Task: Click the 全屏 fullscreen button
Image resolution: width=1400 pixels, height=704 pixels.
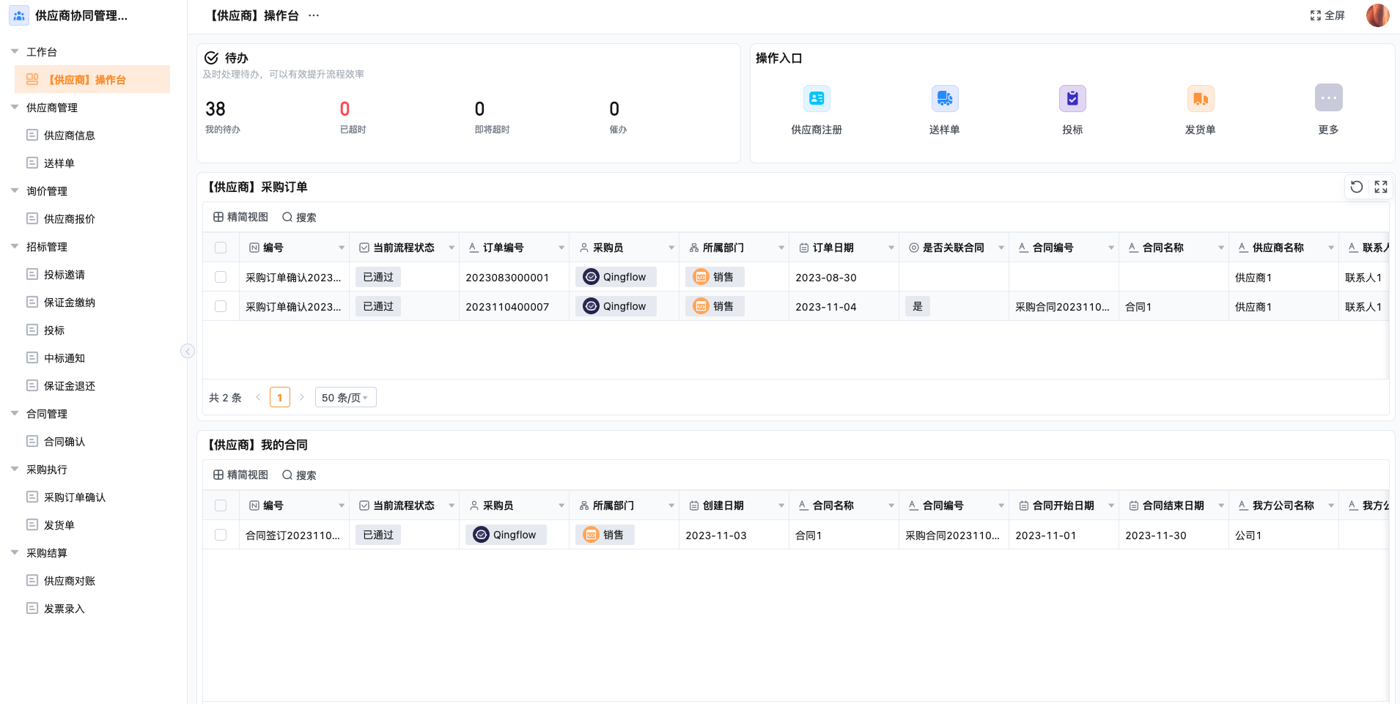Action: point(1327,15)
